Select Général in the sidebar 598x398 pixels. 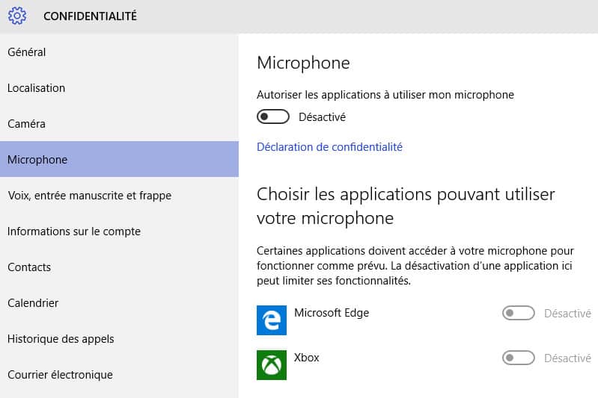[119, 52]
